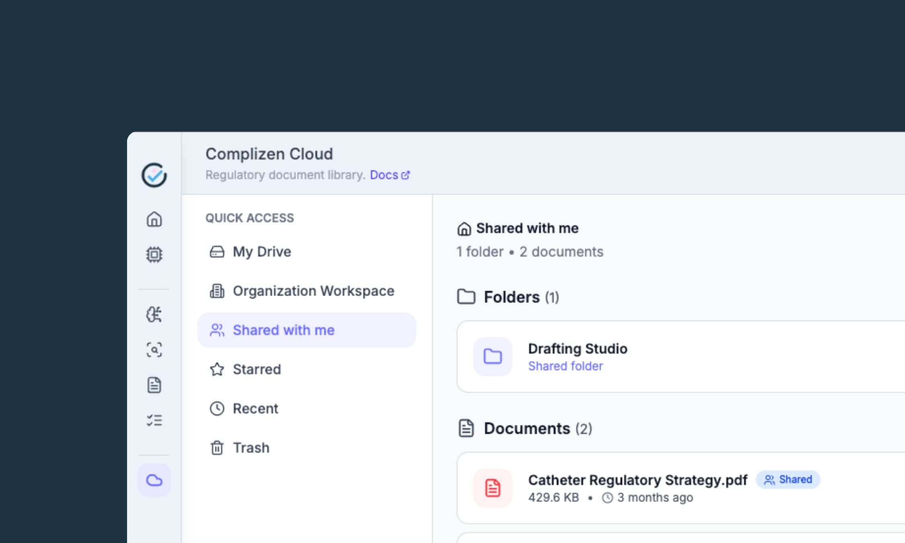Click the Shared folder label
The height and width of the screenshot is (543, 905).
pyautogui.click(x=566, y=366)
